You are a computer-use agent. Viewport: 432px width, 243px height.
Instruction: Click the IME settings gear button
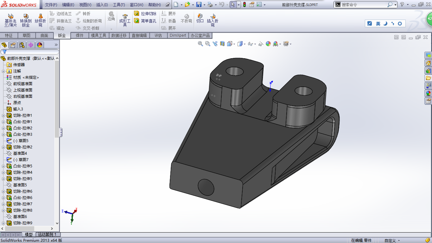point(400,24)
